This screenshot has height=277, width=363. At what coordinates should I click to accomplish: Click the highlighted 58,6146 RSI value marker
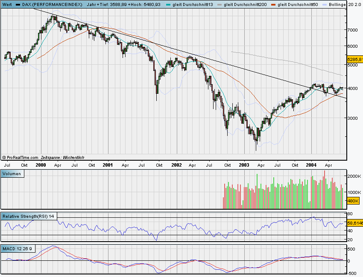[355, 223]
